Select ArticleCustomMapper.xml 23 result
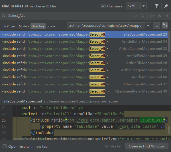The height and width of the screenshot is (152, 171). click(84, 49)
